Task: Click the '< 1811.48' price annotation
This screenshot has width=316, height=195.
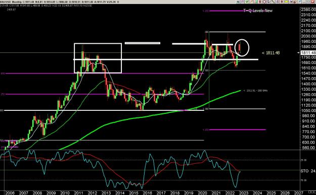Action: click(x=270, y=53)
